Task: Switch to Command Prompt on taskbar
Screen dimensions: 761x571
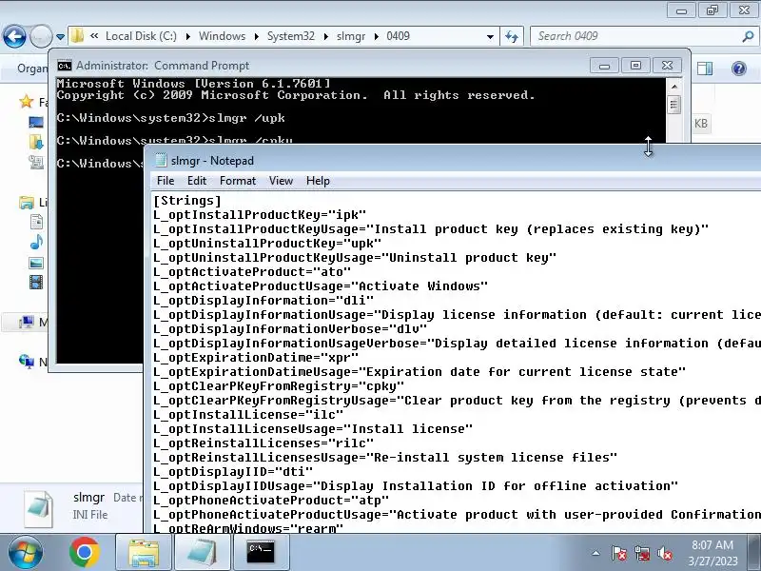Action: (x=261, y=553)
